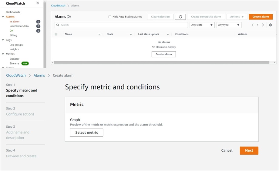Click the OK count badge
Screen dimensions: 279x171
[38, 31]
